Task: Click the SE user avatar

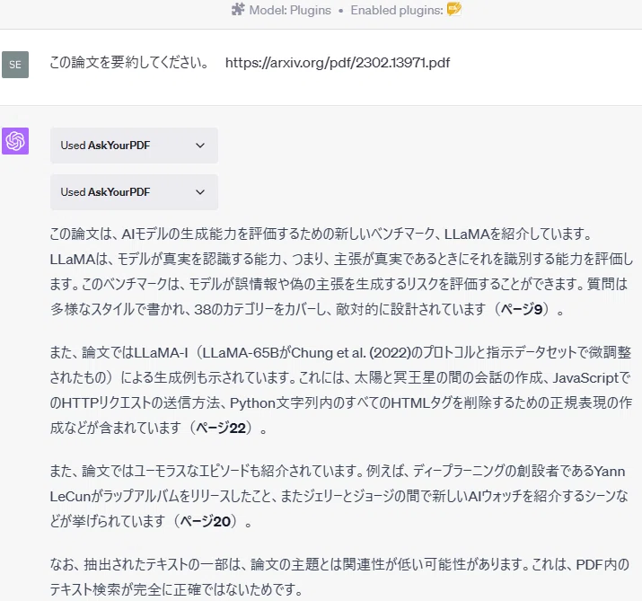Action: click(x=15, y=65)
